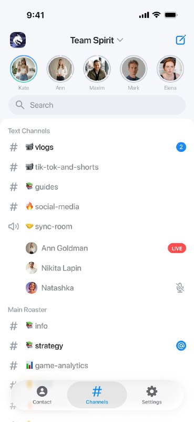
Task: Click the speaker icon of sync-room
Action: point(14,227)
